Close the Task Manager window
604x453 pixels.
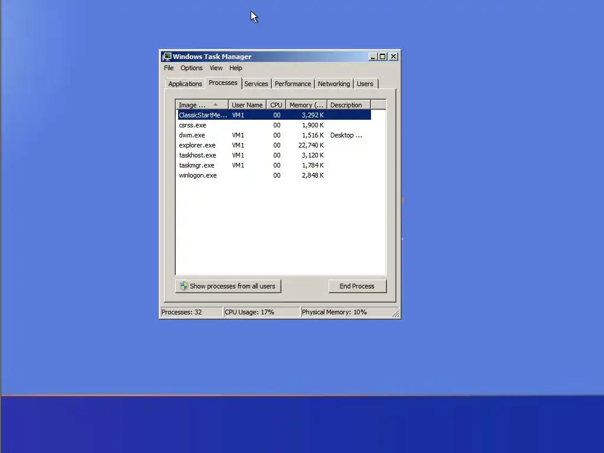[393, 57]
